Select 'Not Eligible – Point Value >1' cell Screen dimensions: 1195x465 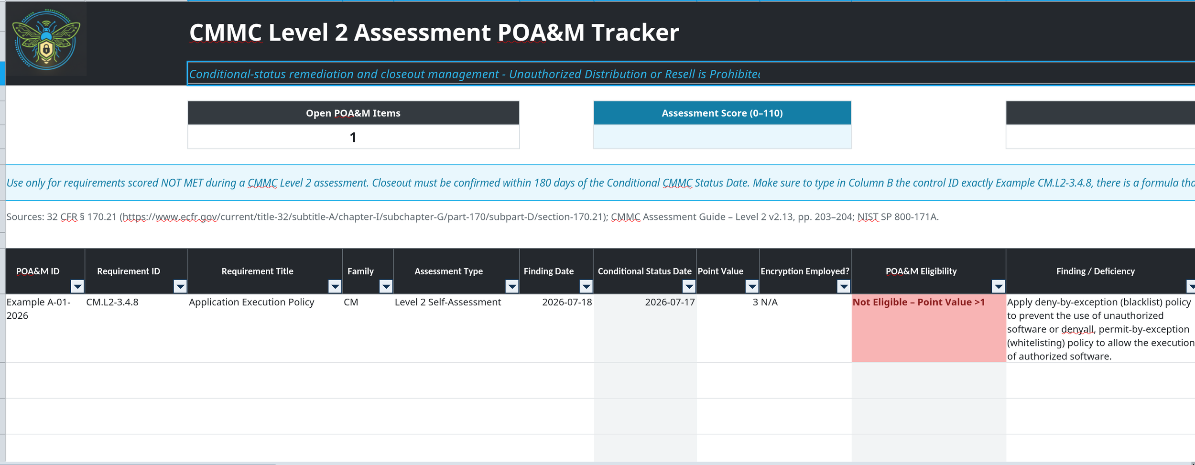point(928,328)
